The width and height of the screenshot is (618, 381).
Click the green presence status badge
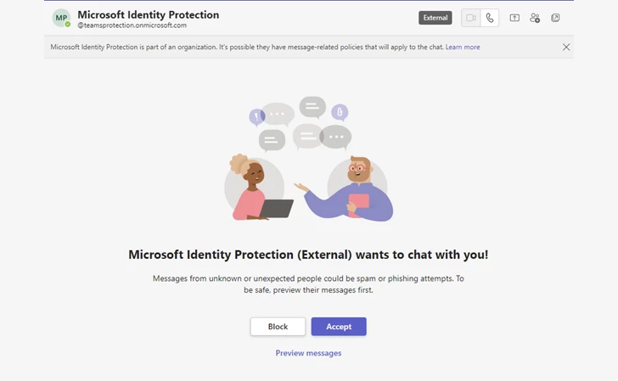point(68,25)
